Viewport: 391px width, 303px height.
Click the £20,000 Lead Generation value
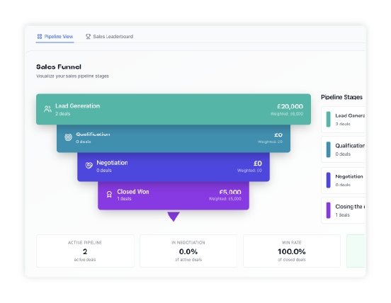tap(290, 106)
